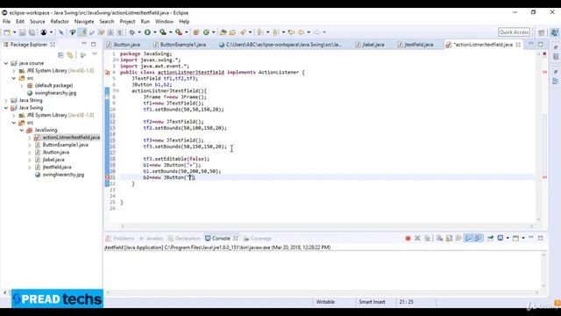Click the Java perspective icon at top right
This screenshot has height=316, width=561.
click(554, 32)
